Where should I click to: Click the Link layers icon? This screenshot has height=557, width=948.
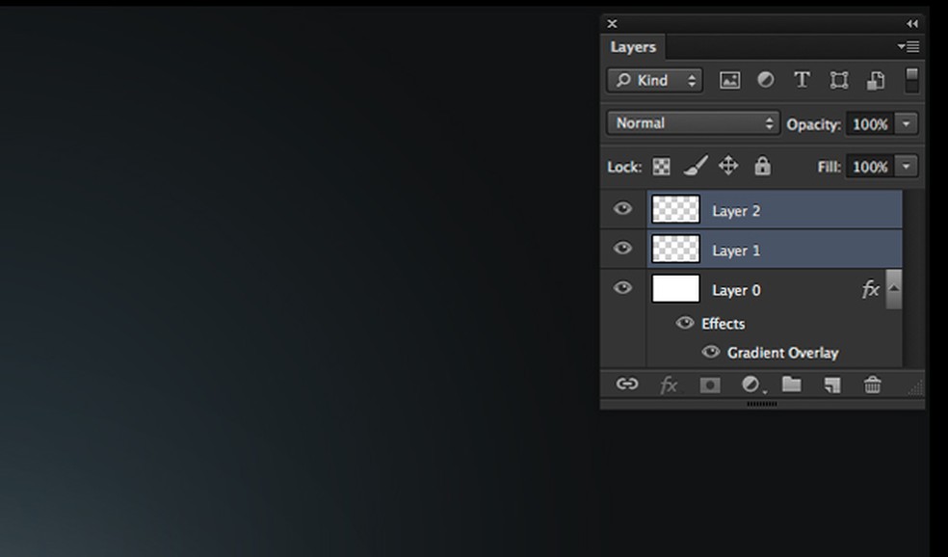[627, 385]
